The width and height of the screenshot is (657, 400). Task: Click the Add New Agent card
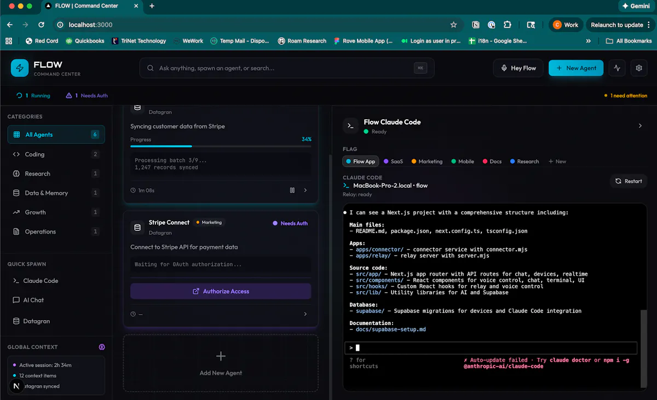[221, 363]
